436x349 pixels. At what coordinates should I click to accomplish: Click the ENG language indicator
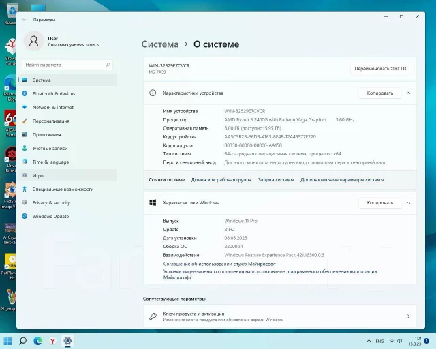point(379,341)
